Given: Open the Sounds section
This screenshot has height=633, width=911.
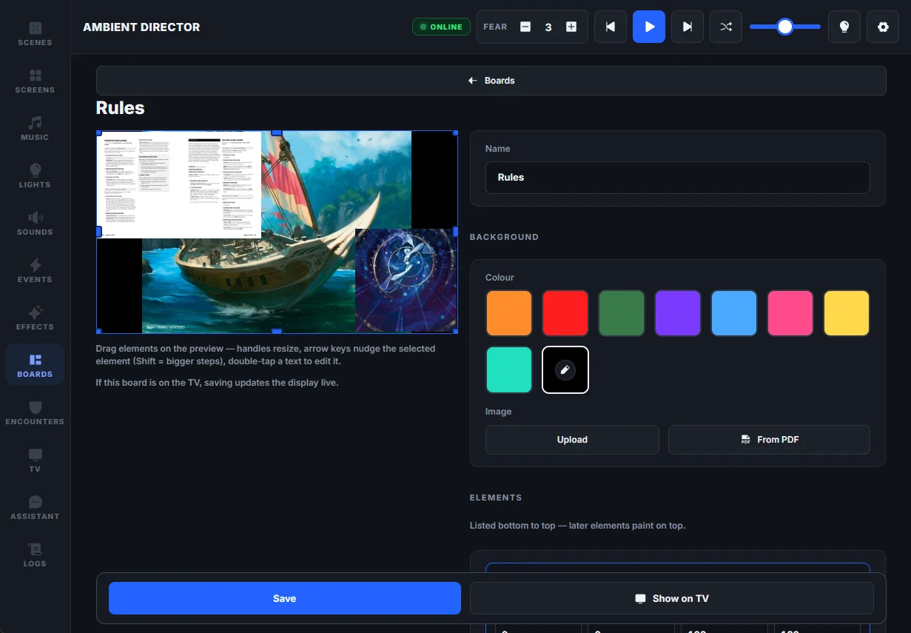Looking at the screenshot, I should pos(35,224).
